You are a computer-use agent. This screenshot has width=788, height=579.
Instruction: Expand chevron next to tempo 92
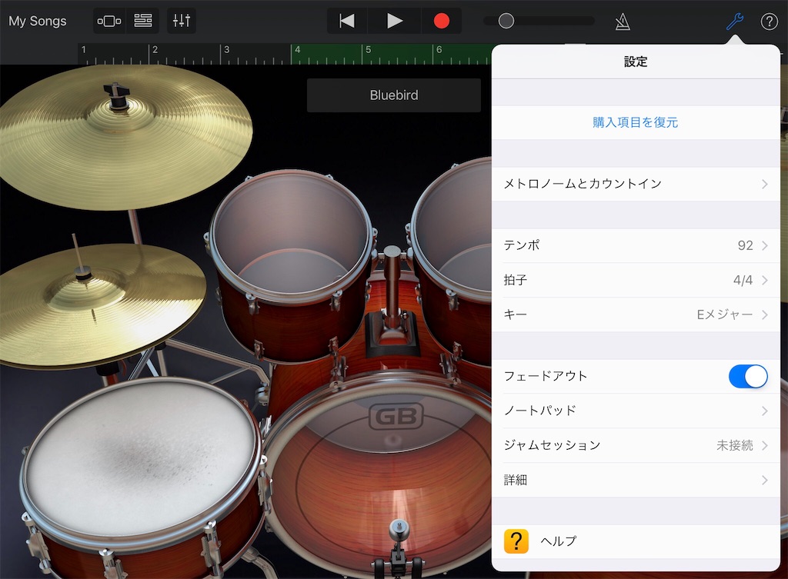point(764,245)
